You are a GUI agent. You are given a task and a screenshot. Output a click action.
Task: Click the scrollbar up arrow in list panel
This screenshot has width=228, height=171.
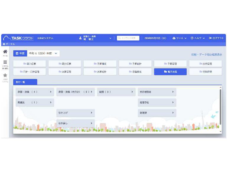[x=221, y=87]
